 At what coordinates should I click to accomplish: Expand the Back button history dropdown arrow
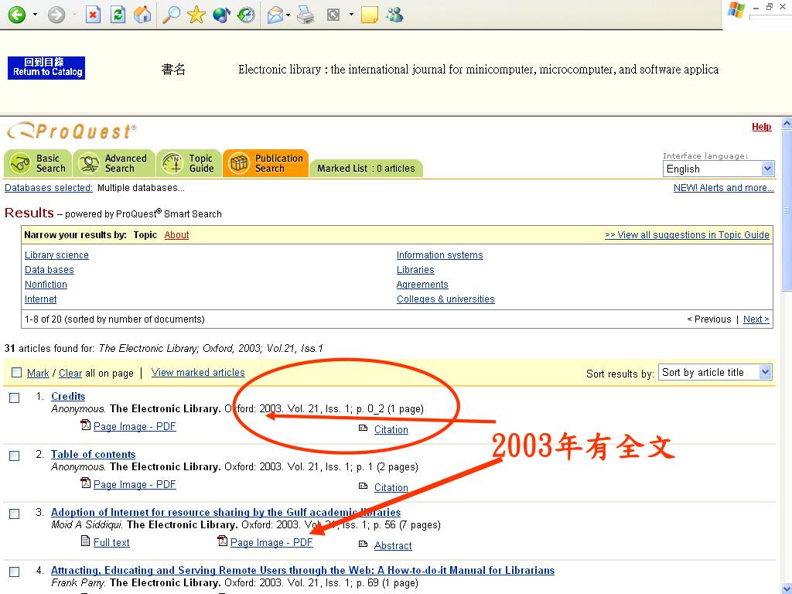35,15
